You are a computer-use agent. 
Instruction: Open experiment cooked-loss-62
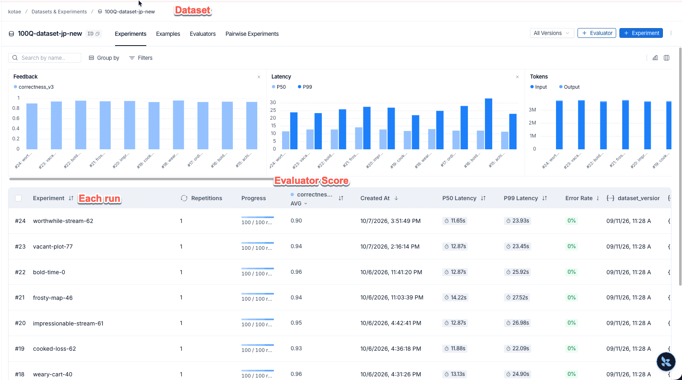click(x=54, y=349)
